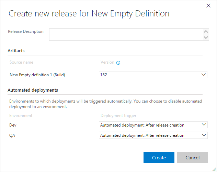Expand the QA deployment trigger dropdown
This screenshot has height=172, width=217.
coord(153,135)
